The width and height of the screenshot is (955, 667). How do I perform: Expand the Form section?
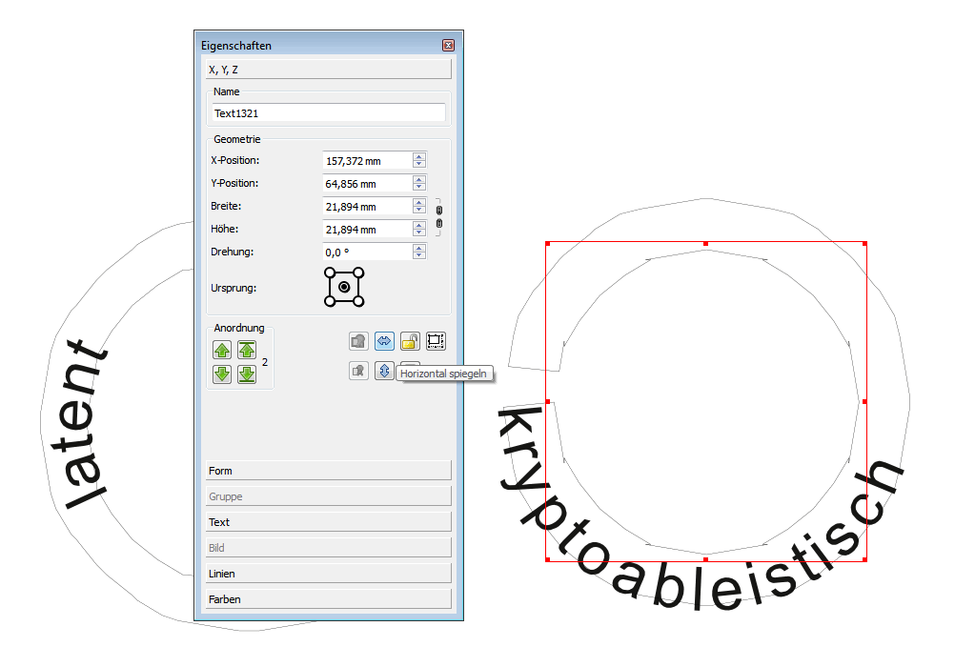(x=328, y=471)
